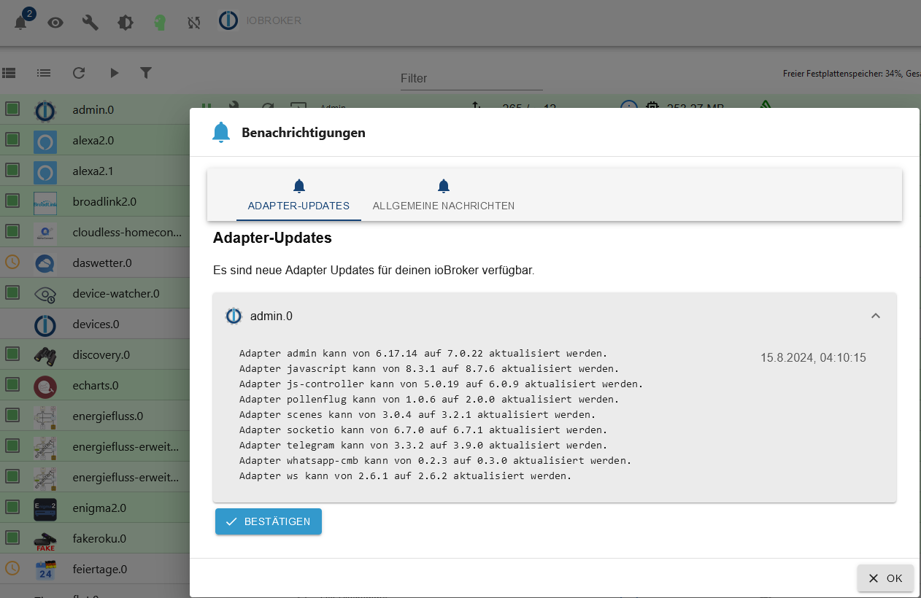Click the green status square of discovery.0
This screenshot has height=598, width=921.
tap(12, 354)
